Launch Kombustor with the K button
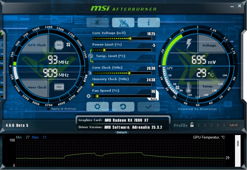247x170 pixels. point(98,22)
